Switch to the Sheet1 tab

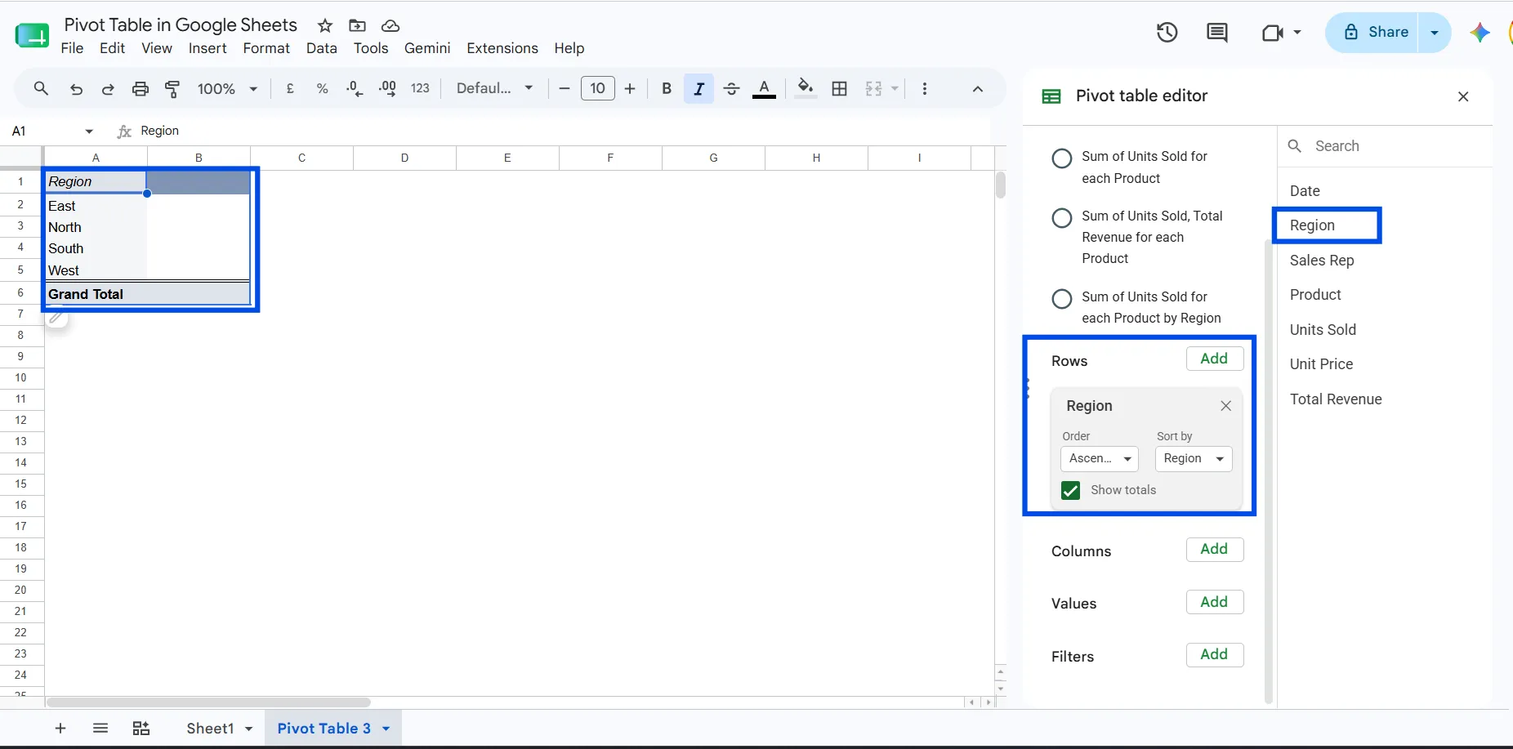[210, 729]
